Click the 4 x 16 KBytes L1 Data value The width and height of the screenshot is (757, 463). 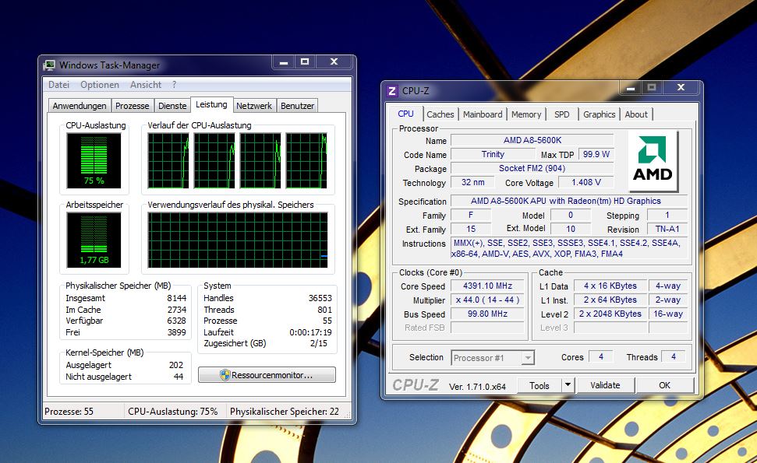click(x=610, y=286)
